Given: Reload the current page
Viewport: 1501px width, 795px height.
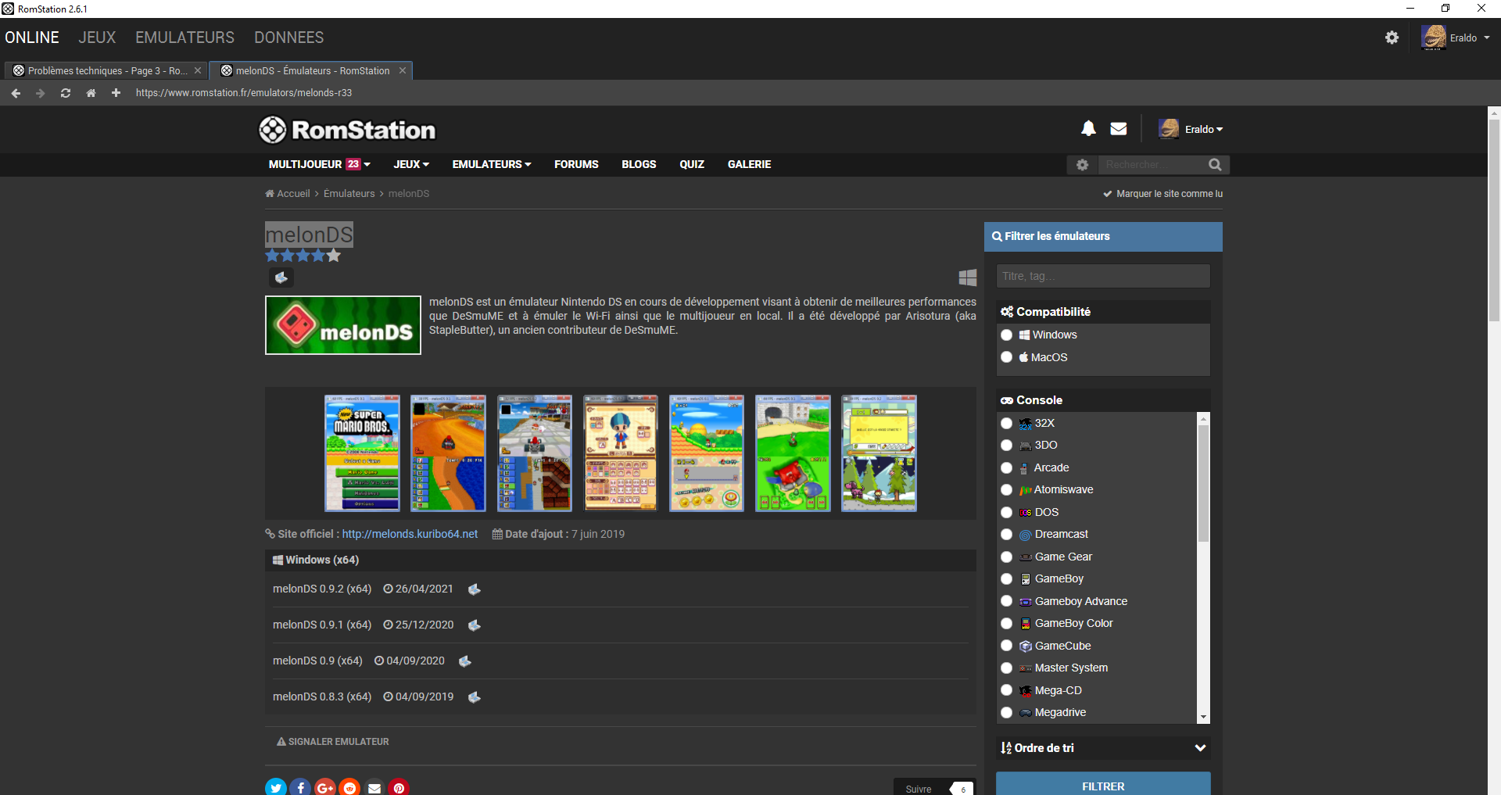Looking at the screenshot, I should 66,93.
